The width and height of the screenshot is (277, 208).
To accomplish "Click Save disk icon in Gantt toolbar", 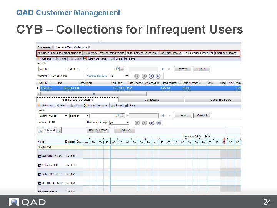I will 126,105.
